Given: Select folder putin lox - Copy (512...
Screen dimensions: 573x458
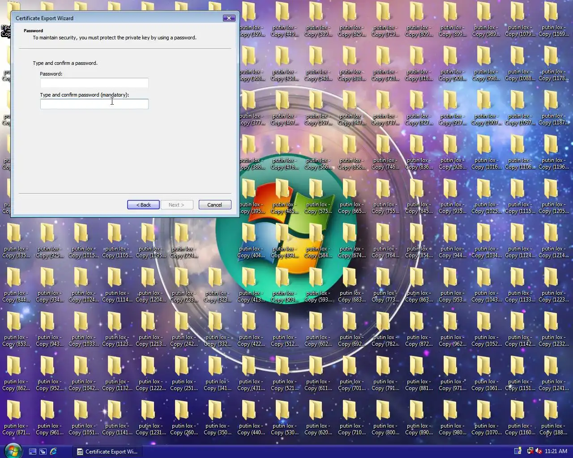Looking at the screenshot, I should [285, 330].
